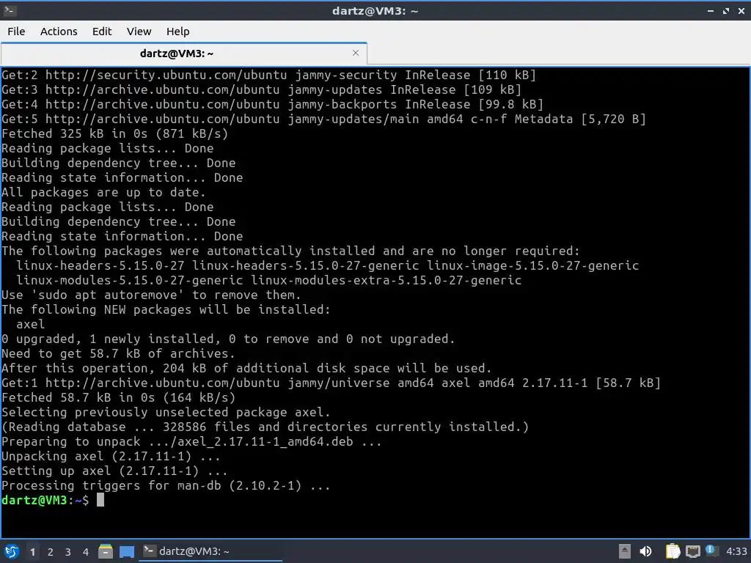The image size is (751, 563).
Task: Click the 'All packages are up to date.' line
Action: pos(103,193)
